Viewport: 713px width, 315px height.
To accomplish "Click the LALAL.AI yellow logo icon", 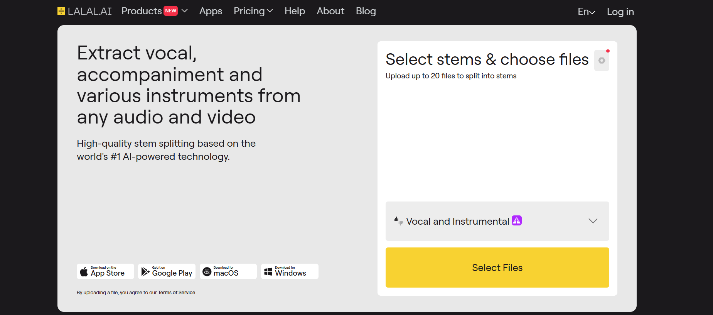I will [61, 11].
